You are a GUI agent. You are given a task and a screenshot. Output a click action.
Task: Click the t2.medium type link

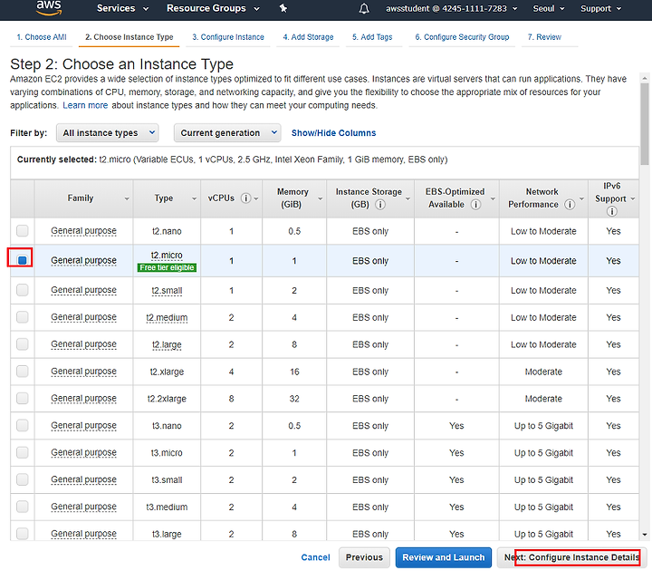click(x=167, y=317)
